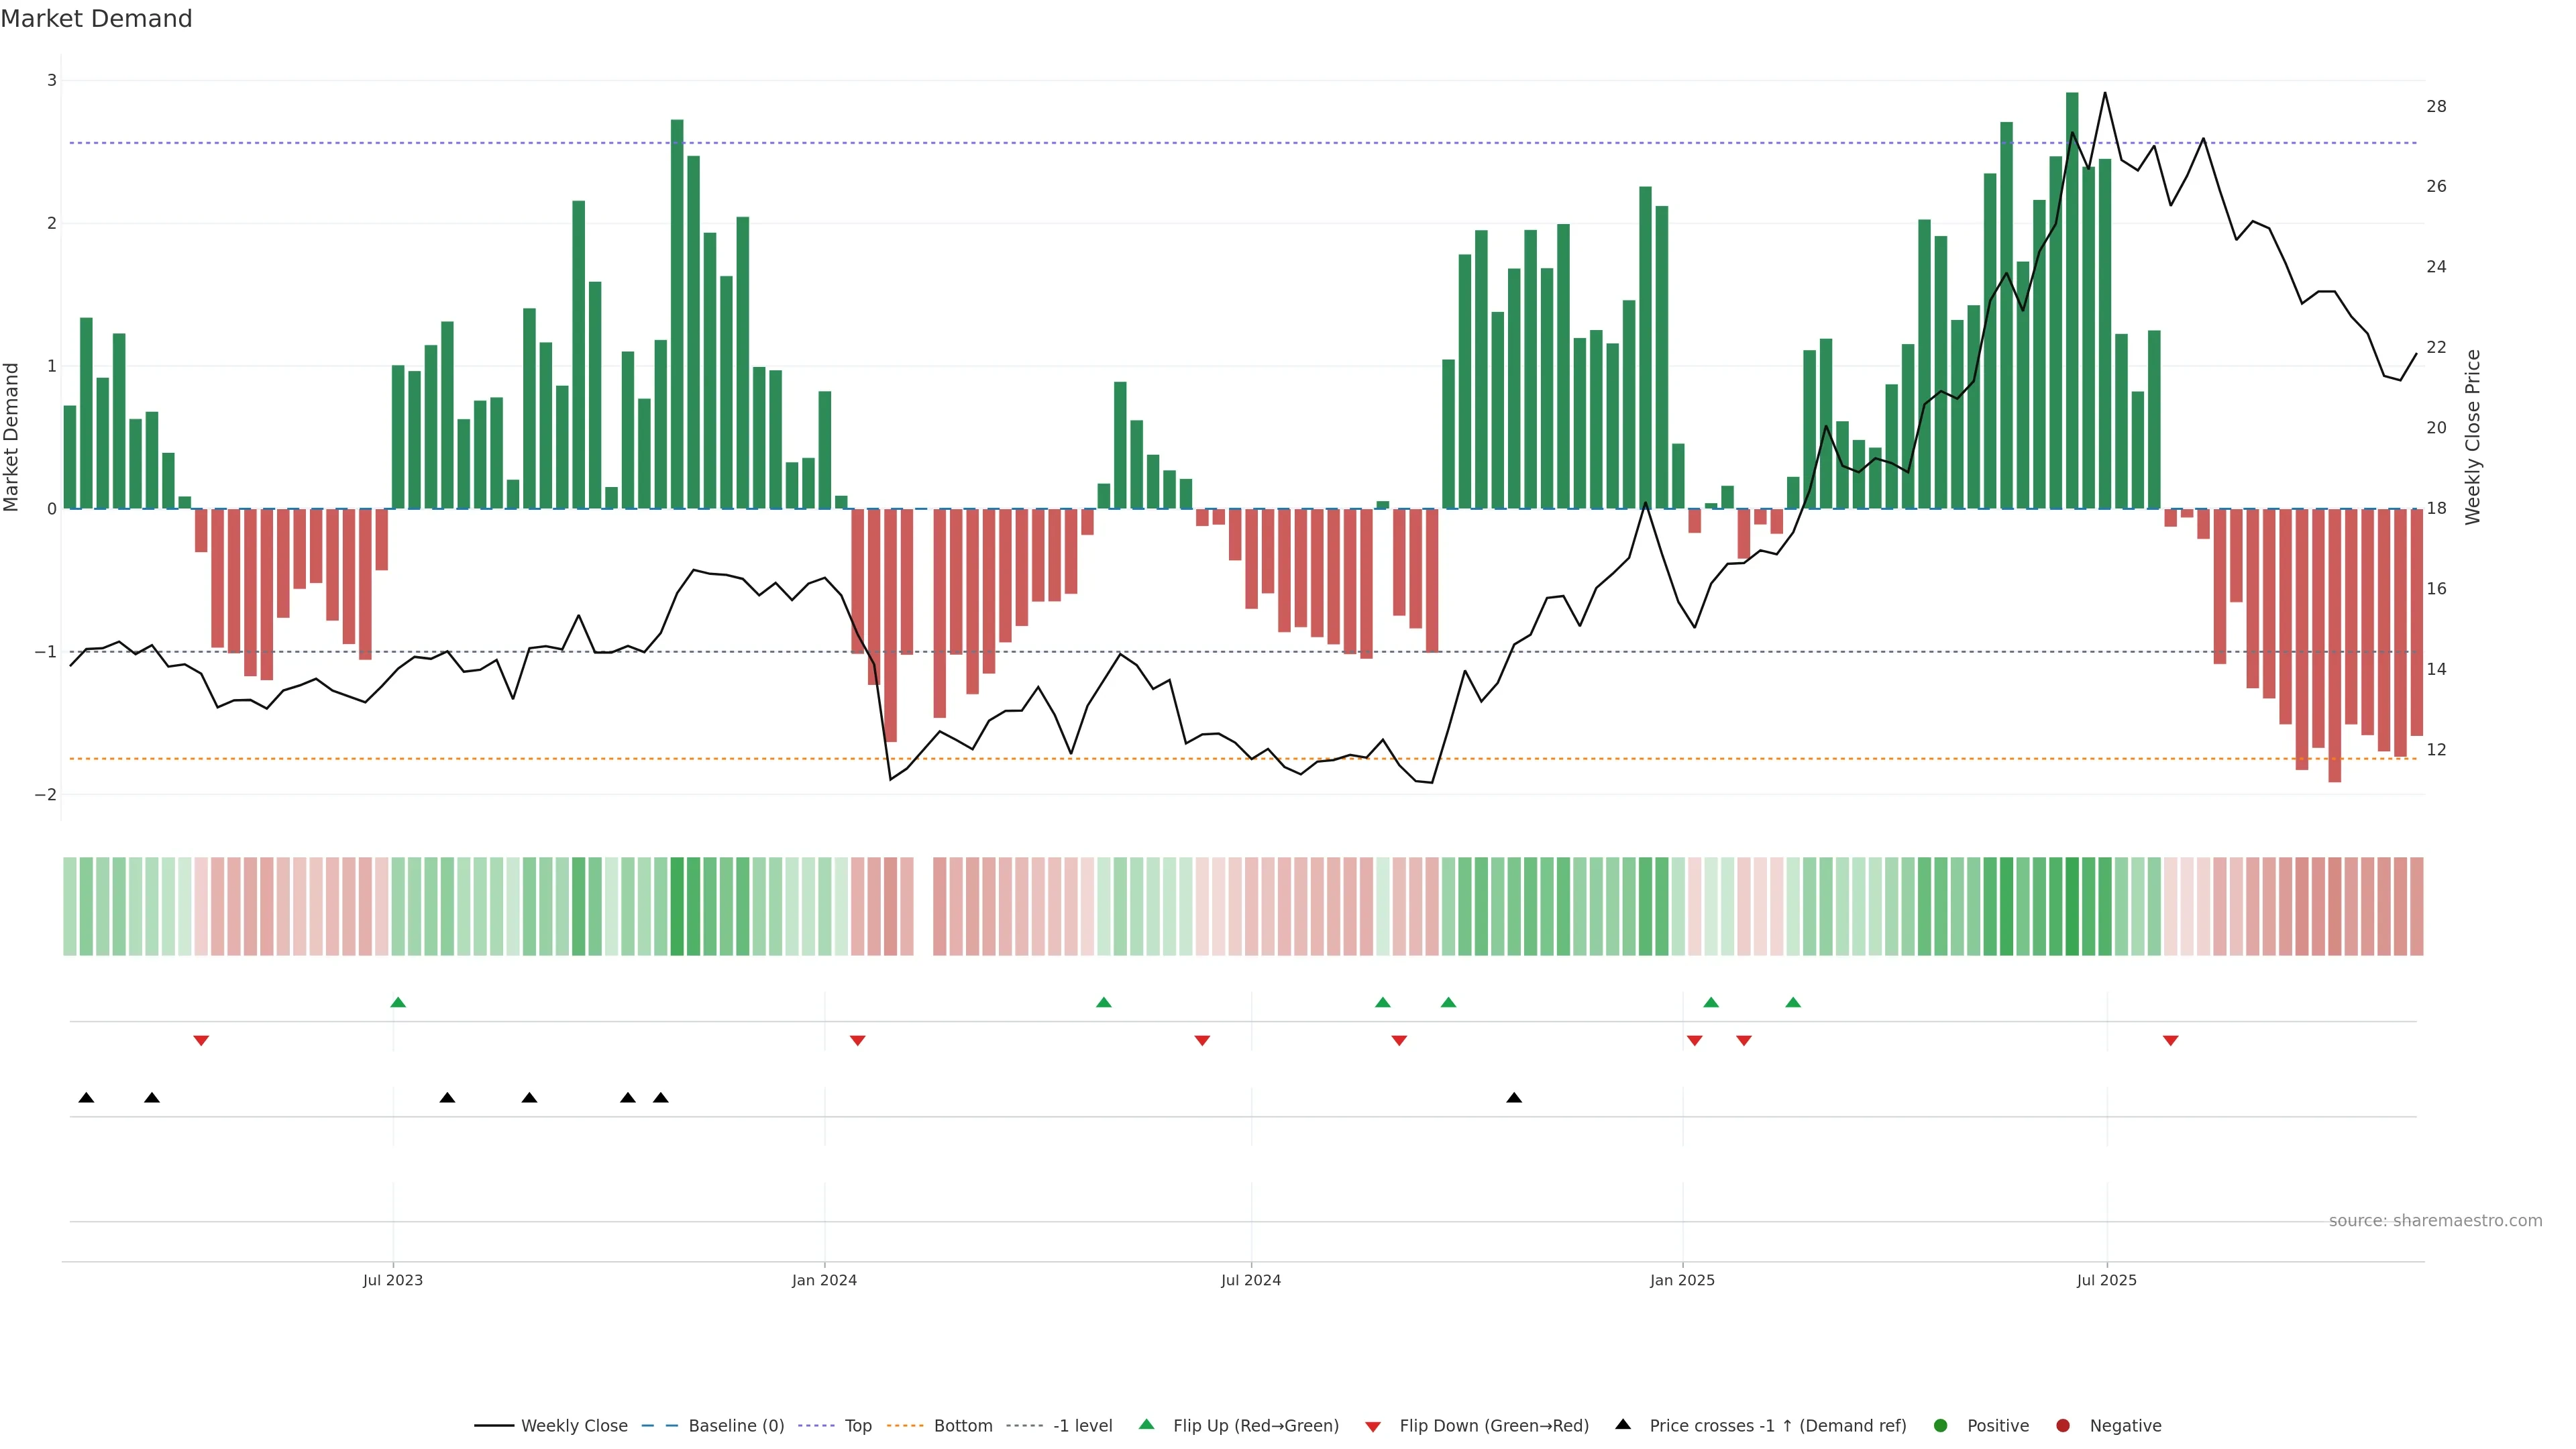Click the green Positive legend circle icon

1940,1425
